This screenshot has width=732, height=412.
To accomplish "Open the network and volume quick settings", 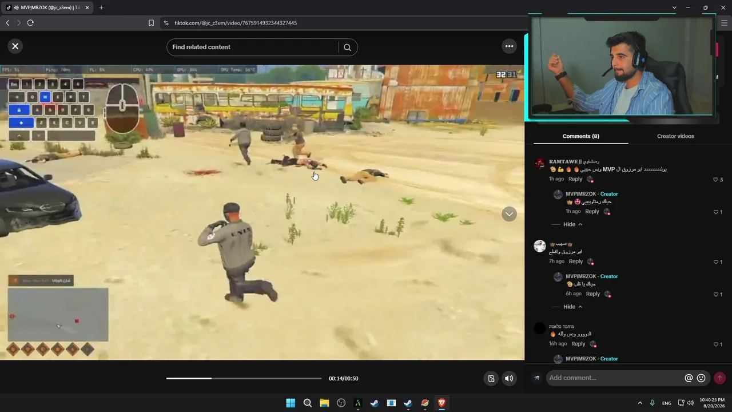I will point(686,403).
